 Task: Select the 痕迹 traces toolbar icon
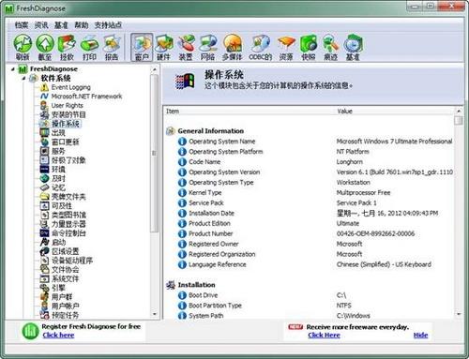point(330,47)
